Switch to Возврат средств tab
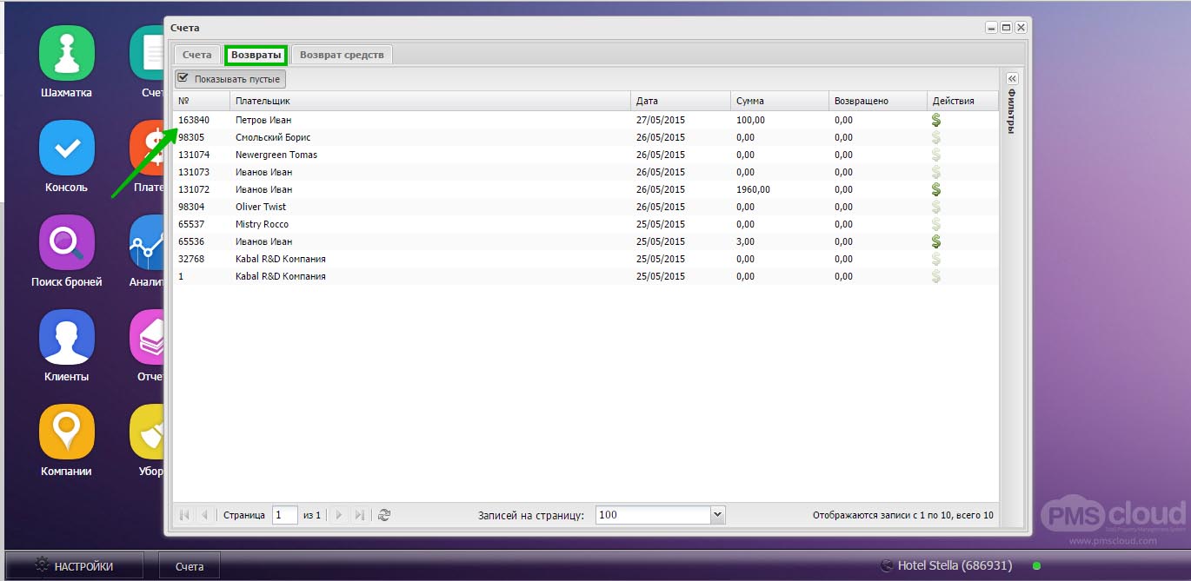 pos(342,55)
